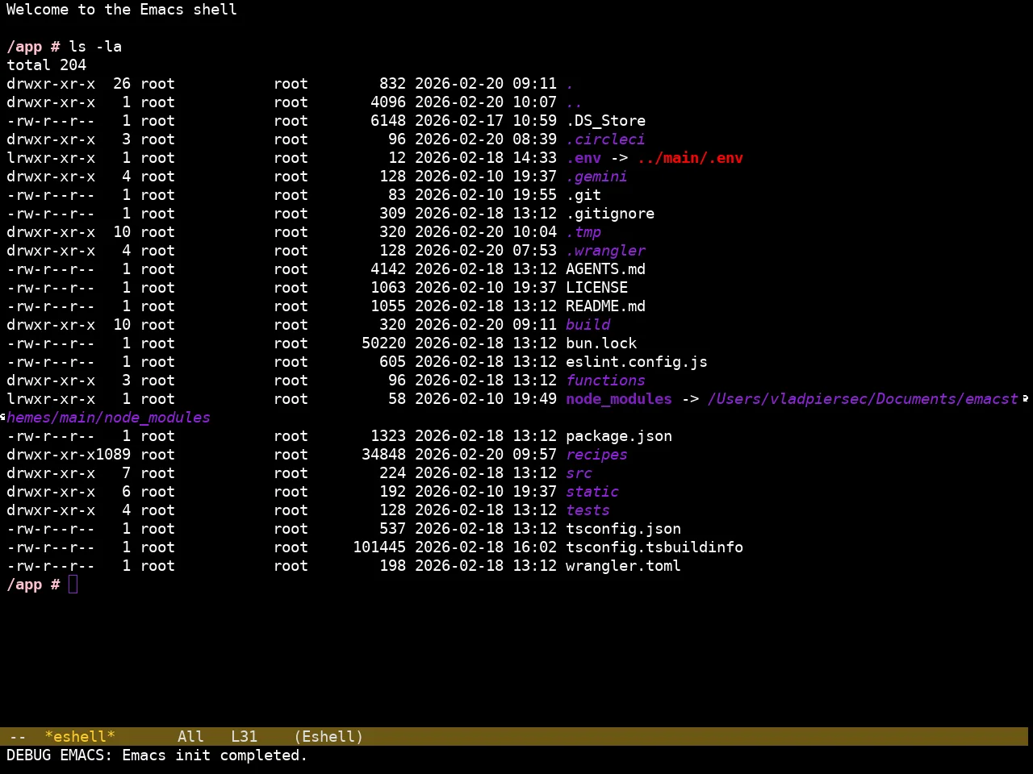The width and height of the screenshot is (1033, 774).
Task: Click the ../main/.env link target
Action: pyautogui.click(x=690, y=158)
